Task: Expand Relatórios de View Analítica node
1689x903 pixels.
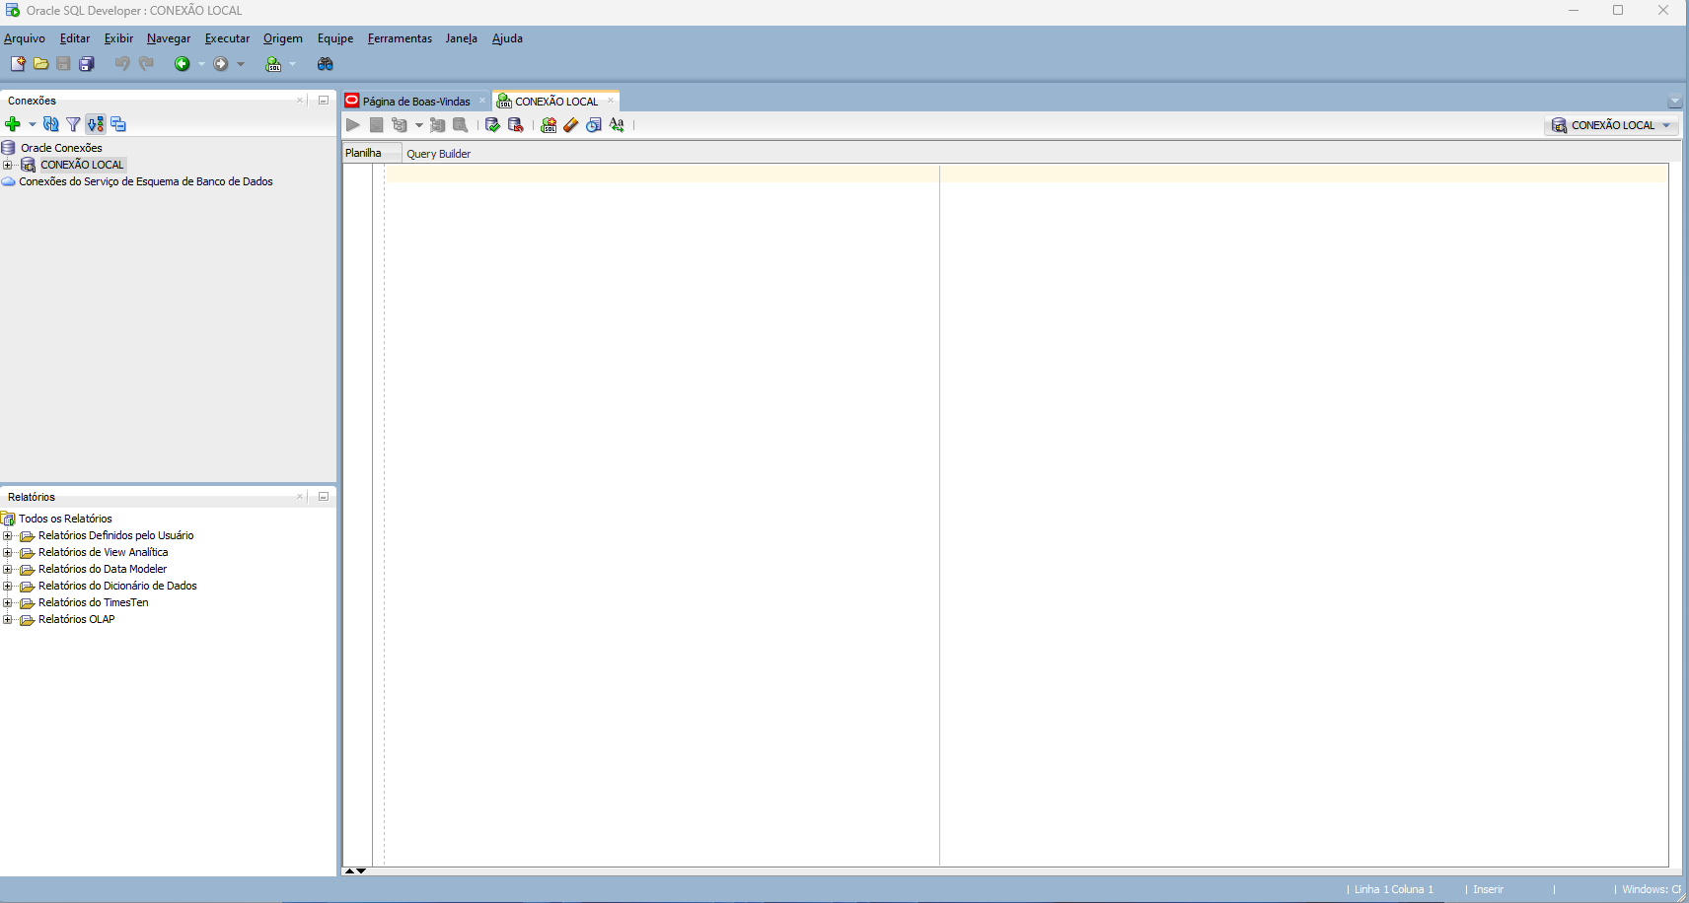Action: pyautogui.click(x=8, y=553)
